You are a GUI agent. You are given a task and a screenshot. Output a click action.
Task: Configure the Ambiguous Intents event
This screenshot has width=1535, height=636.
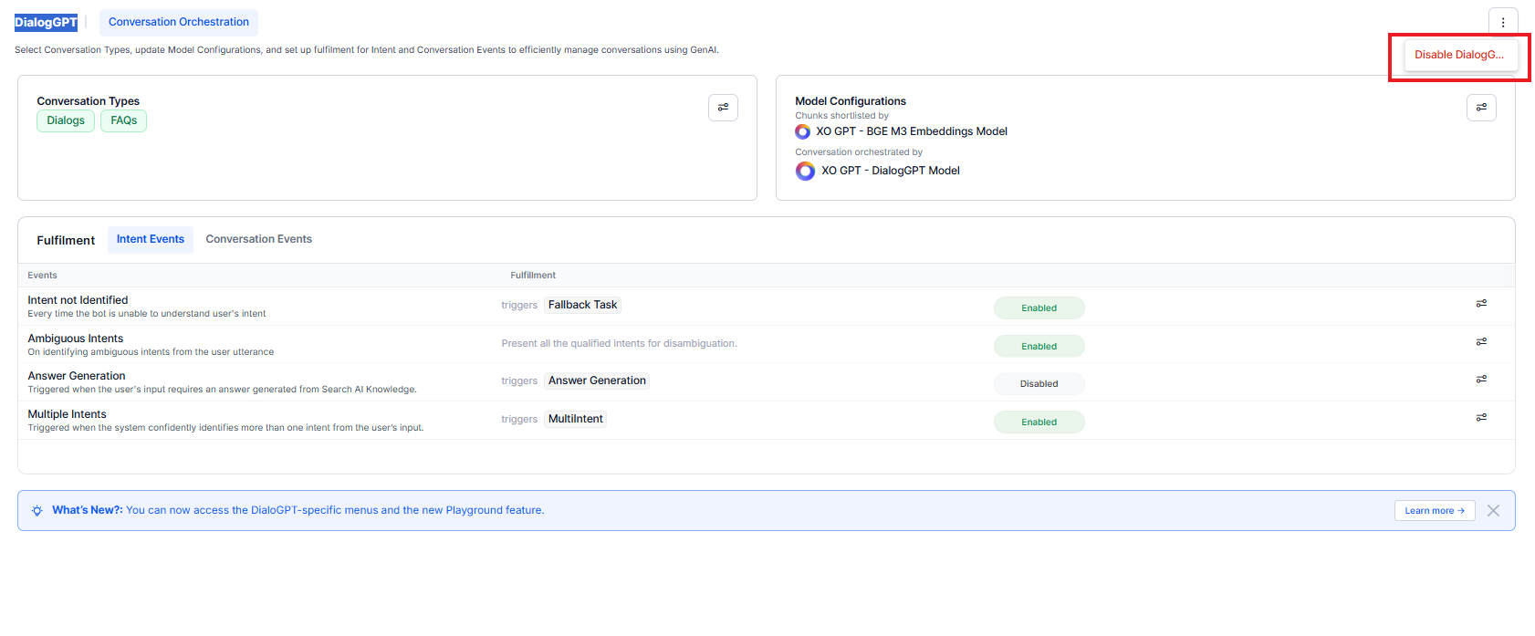point(1481,341)
